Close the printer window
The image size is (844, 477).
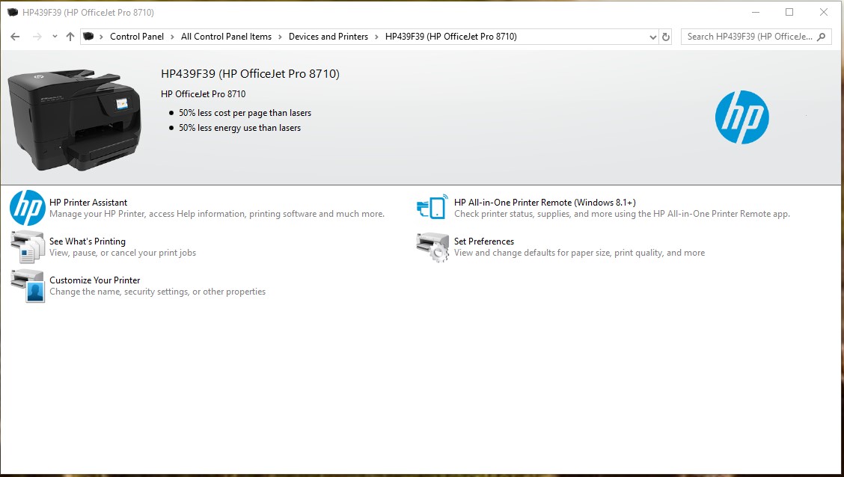coord(824,12)
